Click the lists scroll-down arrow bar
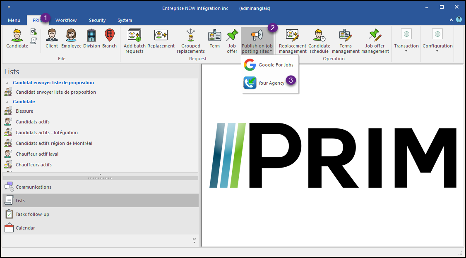The height and width of the screenshot is (258, 466). click(x=101, y=174)
